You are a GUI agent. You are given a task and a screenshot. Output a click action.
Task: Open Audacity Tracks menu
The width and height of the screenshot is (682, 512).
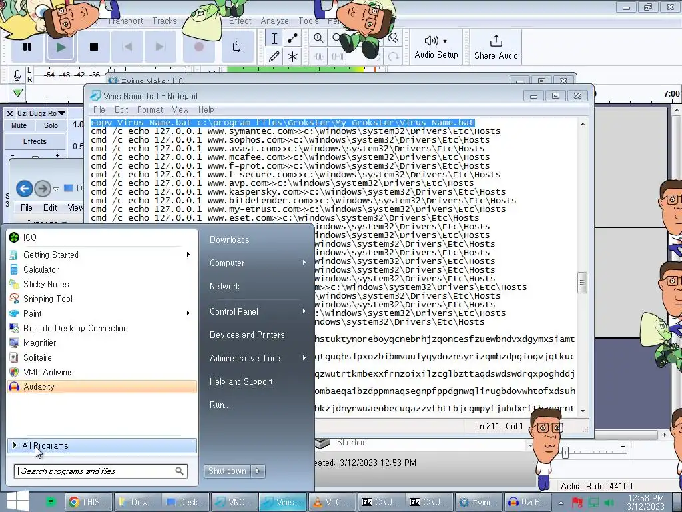click(x=164, y=21)
